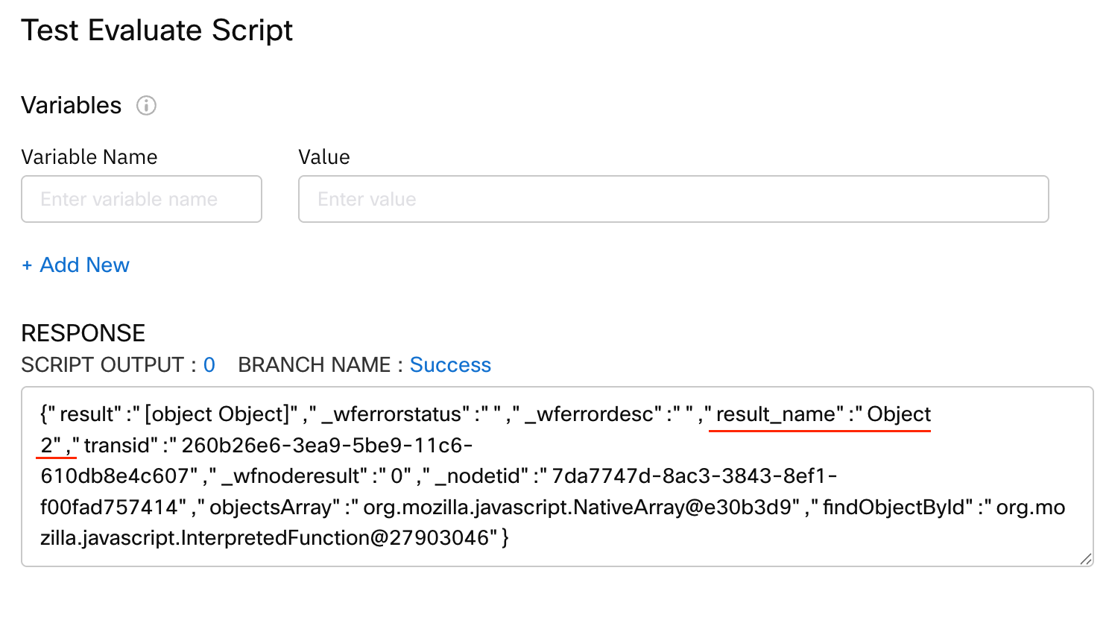Viewport: 1109px width, 626px height.
Task: Click the Add New link
Action: point(84,265)
